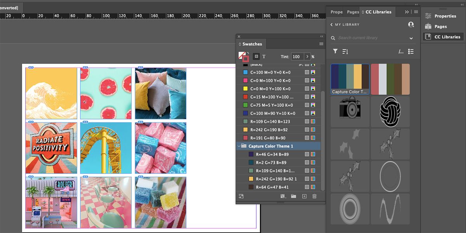The image size is (466, 233).
Task: Click the Filter icon in CC Libraries
Action: pos(335,51)
